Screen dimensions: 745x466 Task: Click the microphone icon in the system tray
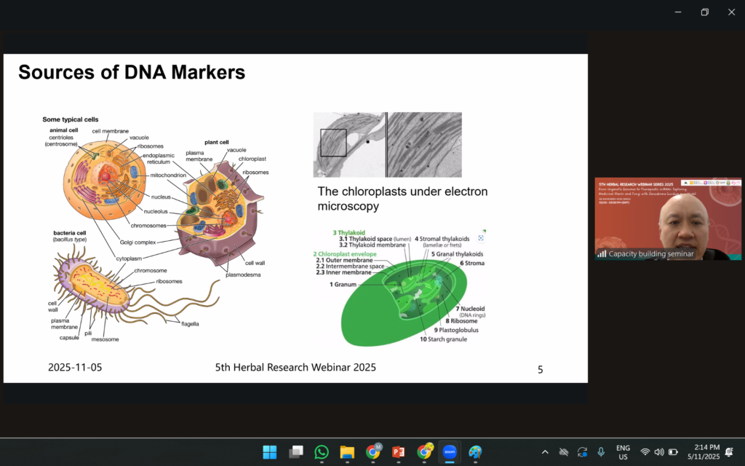tap(601, 452)
